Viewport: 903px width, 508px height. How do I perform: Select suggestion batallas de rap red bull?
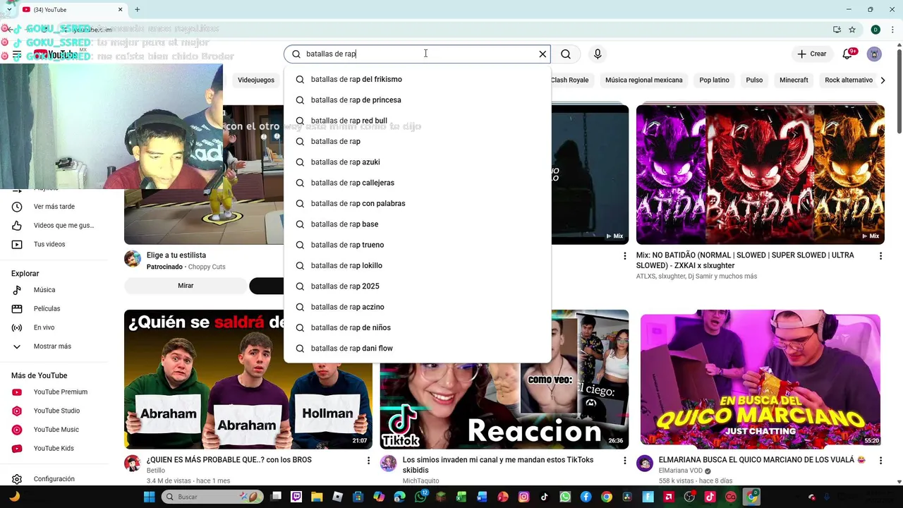418,121
